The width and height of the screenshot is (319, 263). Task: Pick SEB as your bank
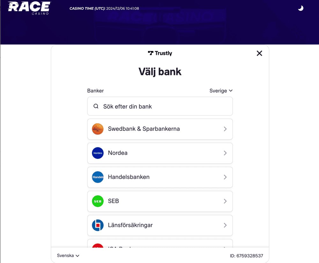pos(114,201)
